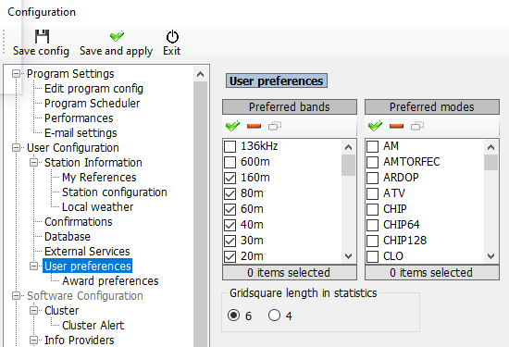Click the Save config floppy disk icon
Viewport: 509px width, 347px height.
click(x=42, y=36)
